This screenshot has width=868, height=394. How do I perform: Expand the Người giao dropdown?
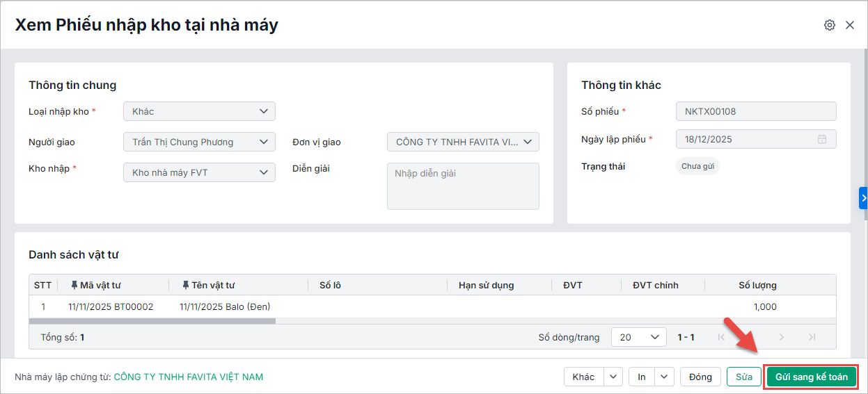[x=264, y=142]
